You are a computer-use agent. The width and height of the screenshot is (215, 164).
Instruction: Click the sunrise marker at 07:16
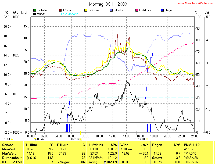point(80,139)
